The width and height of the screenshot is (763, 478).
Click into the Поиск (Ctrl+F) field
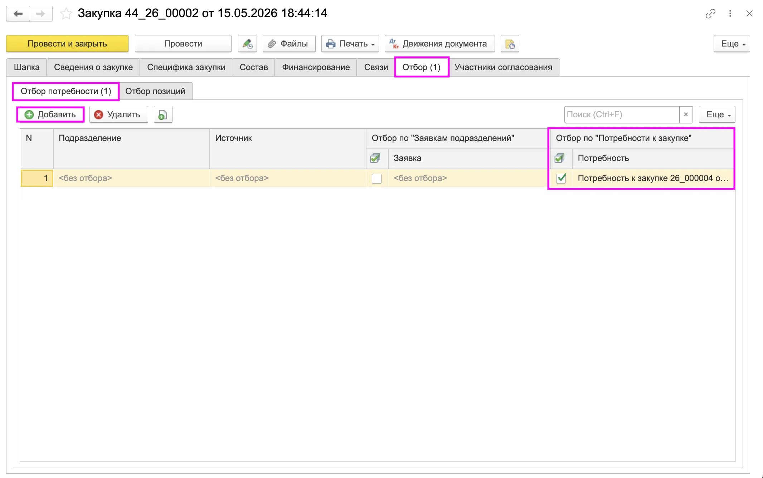[x=622, y=114]
